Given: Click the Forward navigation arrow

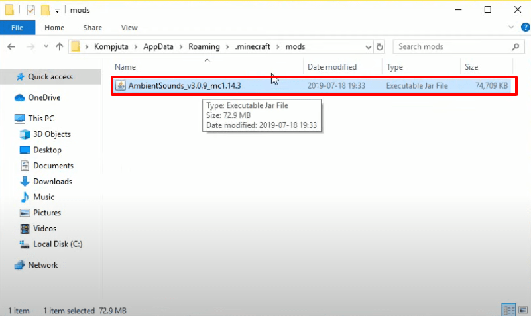Looking at the screenshot, I should coord(30,46).
